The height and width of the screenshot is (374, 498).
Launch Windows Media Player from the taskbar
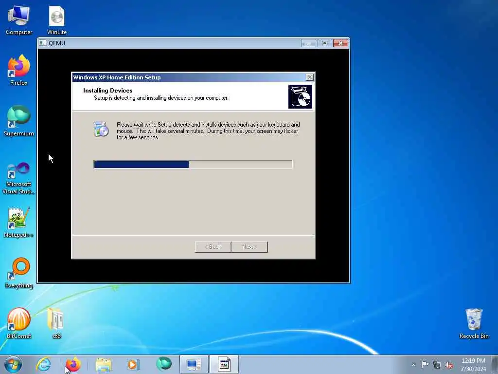(x=133, y=364)
